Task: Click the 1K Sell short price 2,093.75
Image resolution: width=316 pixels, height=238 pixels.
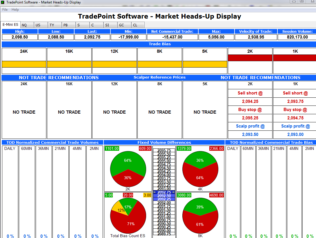Action: pyautogui.click(x=295, y=101)
